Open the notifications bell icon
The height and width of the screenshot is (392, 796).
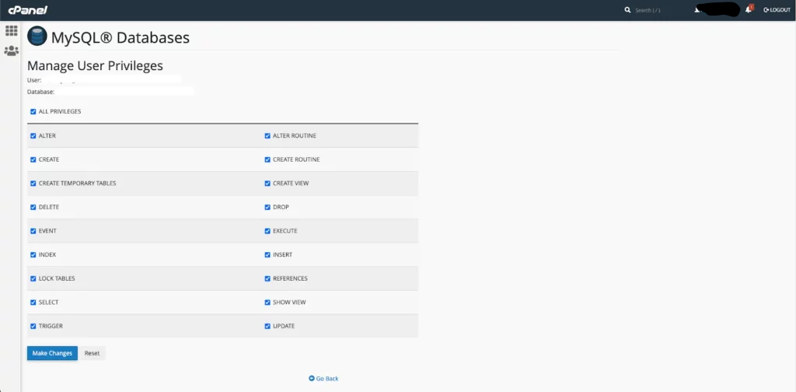click(749, 9)
